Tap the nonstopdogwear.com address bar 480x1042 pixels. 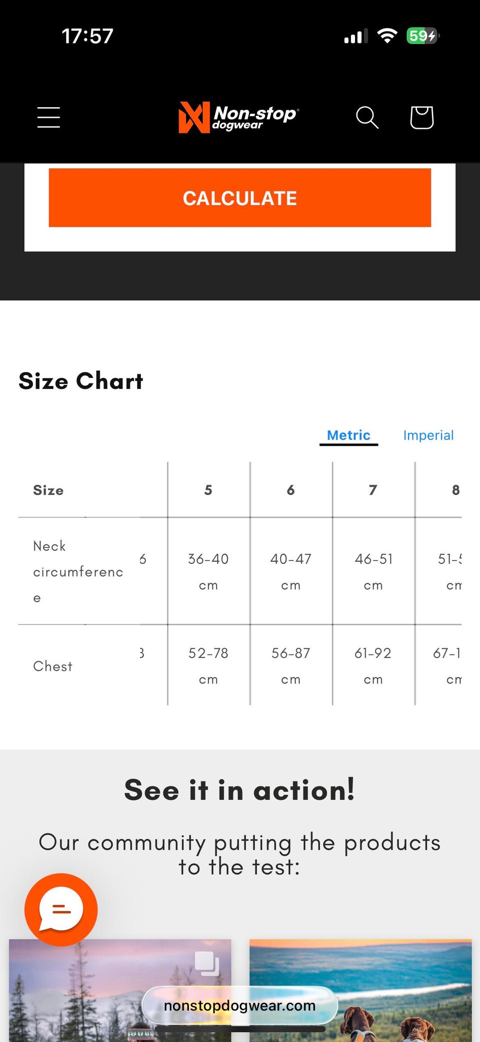coord(240,1005)
